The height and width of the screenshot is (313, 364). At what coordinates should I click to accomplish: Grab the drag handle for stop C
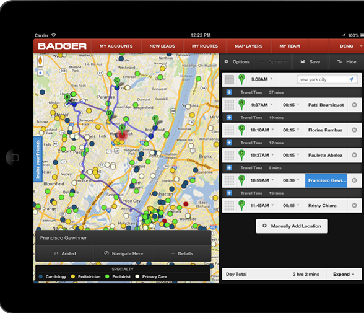(x=229, y=130)
